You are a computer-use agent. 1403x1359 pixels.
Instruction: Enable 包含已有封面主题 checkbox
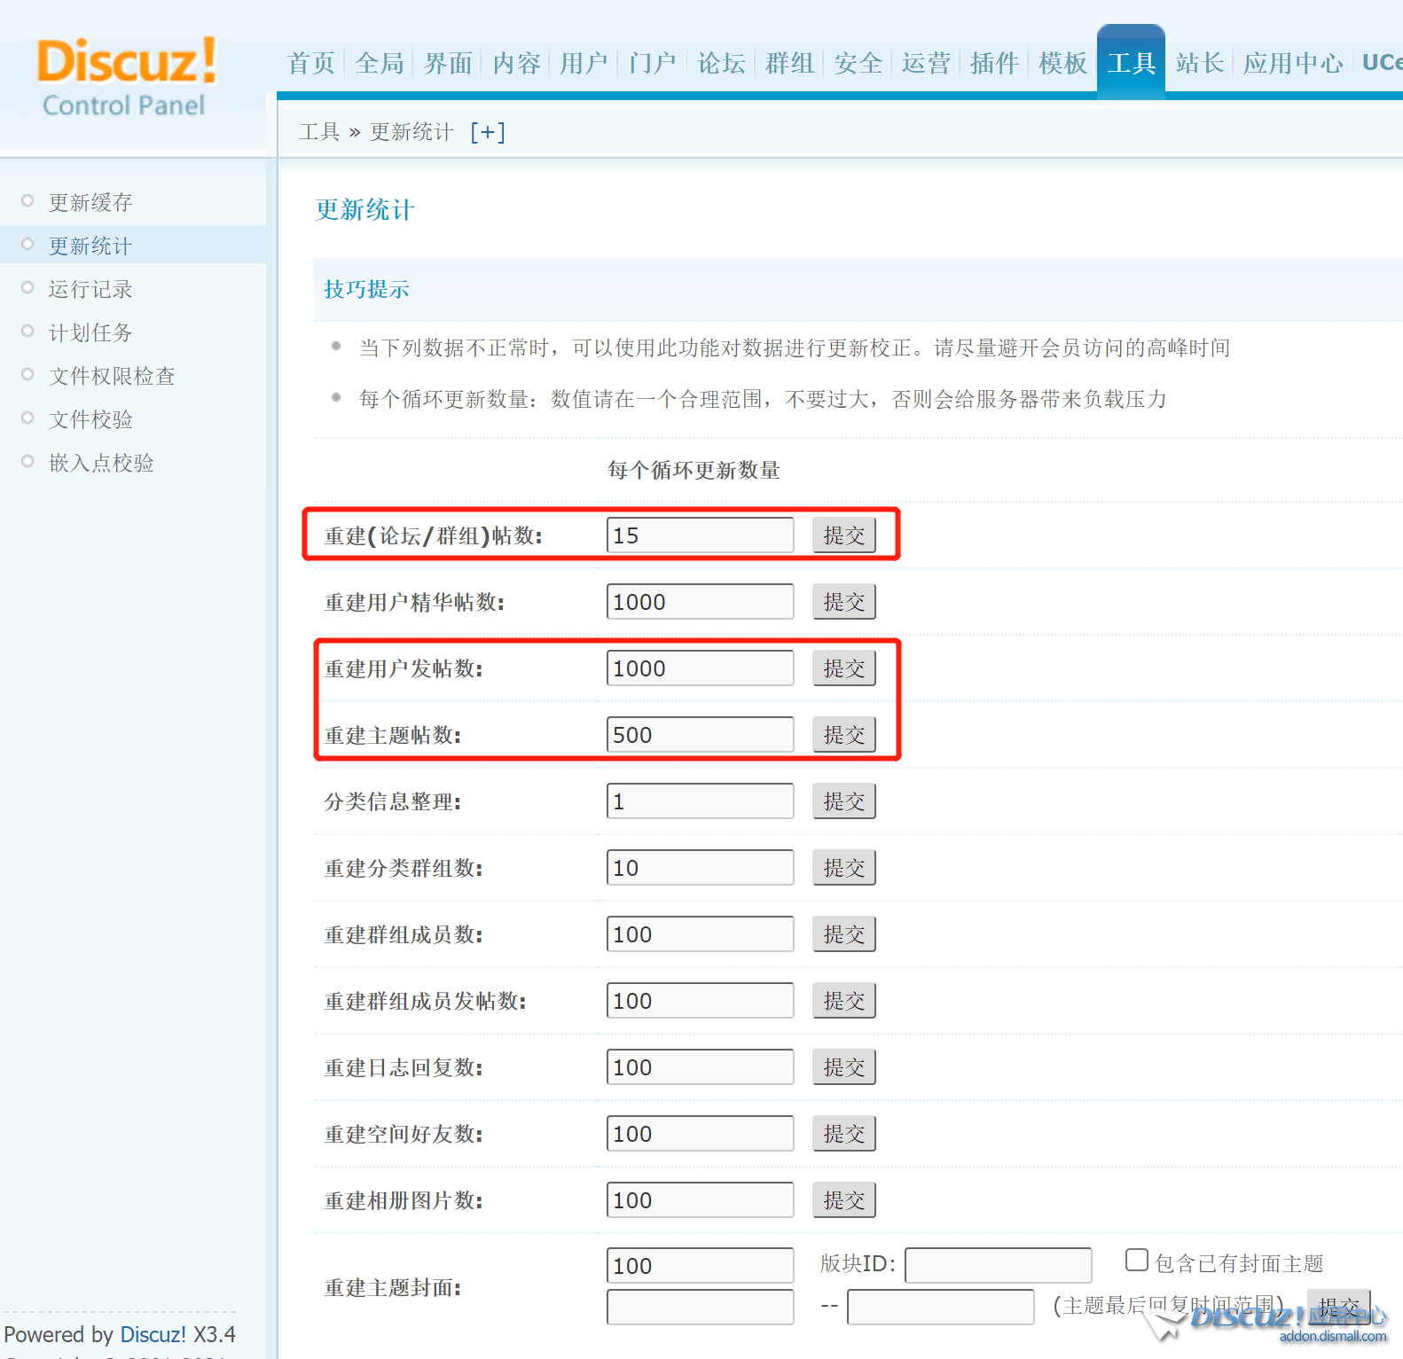click(1136, 1260)
